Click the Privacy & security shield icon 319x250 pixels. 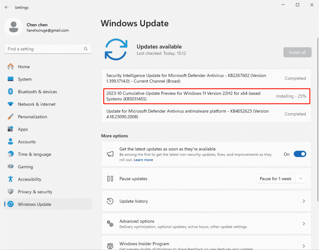[10, 192]
